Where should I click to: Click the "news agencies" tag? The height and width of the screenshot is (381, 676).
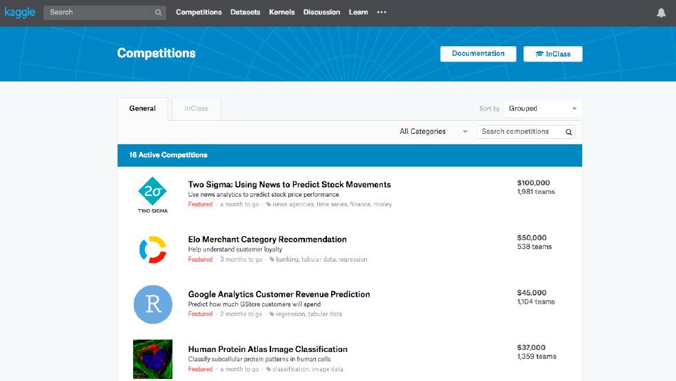292,204
